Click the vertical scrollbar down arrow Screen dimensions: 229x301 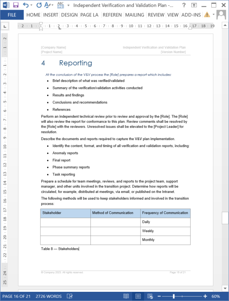(x=225, y=288)
